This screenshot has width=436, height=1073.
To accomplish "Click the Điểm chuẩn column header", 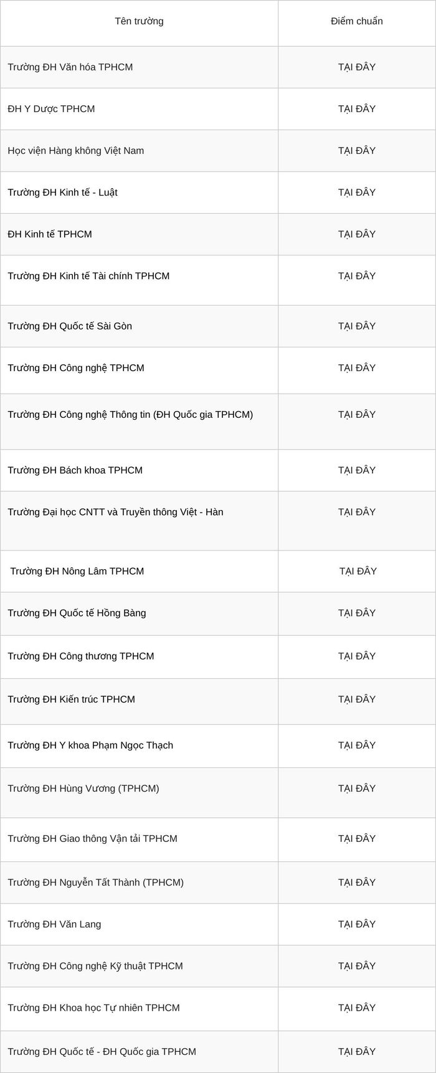I will tap(357, 23).
